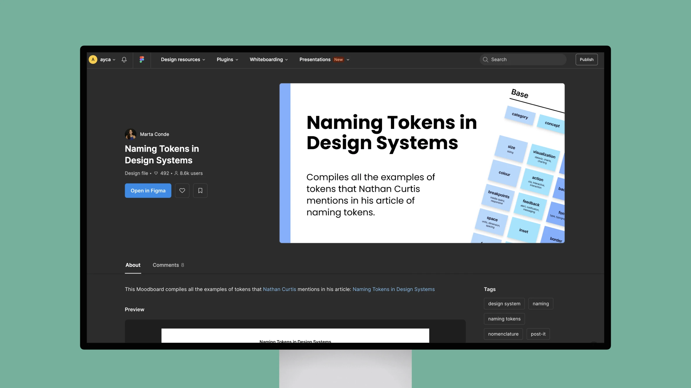Image resolution: width=691 pixels, height=388 pixels.
Task: Click the ayca account dropdown expander
Action: click(x=113, y=59)
